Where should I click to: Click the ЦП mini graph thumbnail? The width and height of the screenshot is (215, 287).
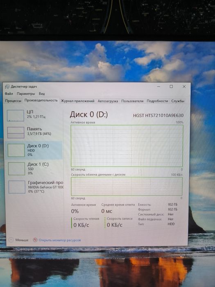(x=16, y=116)
